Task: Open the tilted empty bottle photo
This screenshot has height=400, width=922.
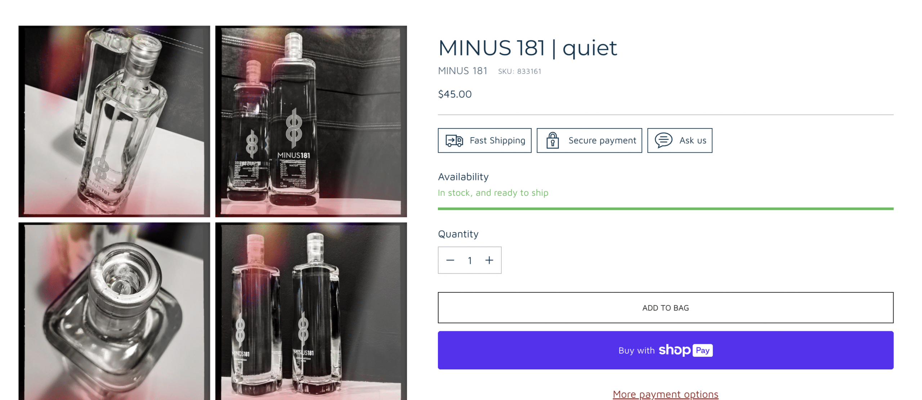Action: point(114,121)
